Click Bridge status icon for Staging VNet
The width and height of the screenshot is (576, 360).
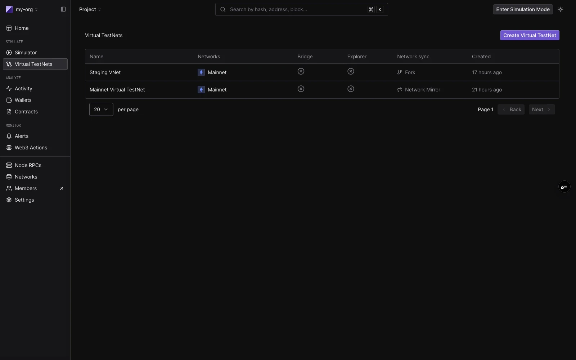point(301,72)
